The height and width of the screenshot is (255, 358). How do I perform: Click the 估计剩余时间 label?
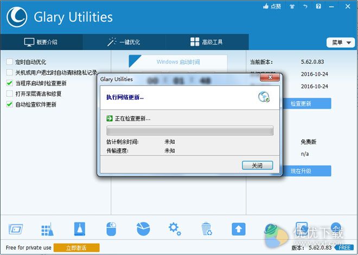(x=123, y=142)
